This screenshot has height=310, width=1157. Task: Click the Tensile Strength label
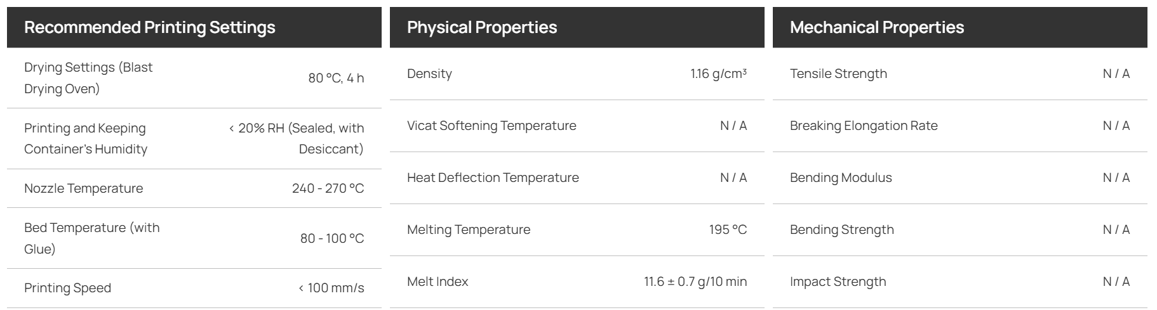pyautogui.click(x=838, y=74)
